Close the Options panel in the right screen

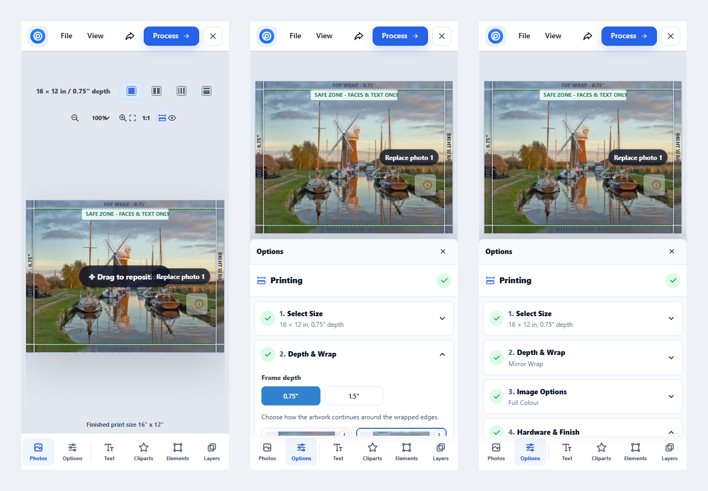click(672, 251)
